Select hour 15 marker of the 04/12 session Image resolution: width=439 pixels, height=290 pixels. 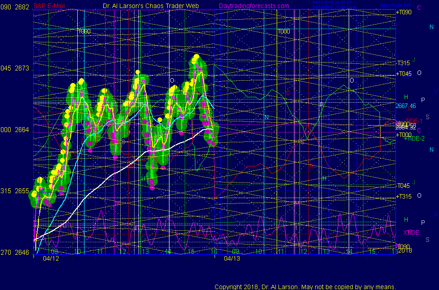pos(190,252)
